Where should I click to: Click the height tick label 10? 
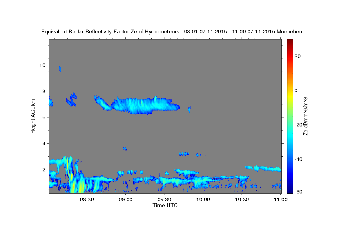click(x=43, y=65)
